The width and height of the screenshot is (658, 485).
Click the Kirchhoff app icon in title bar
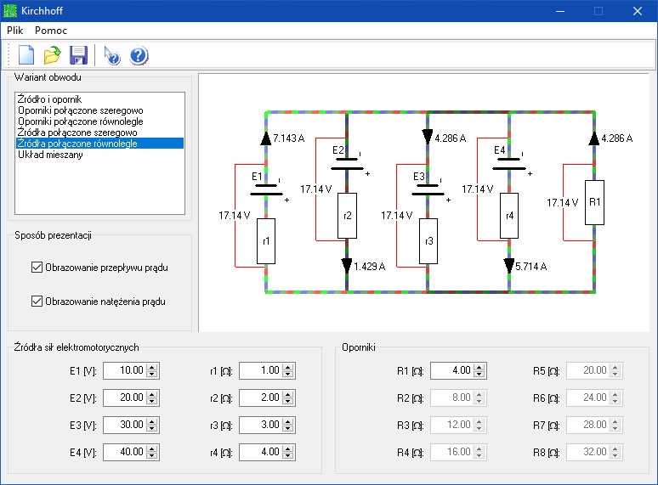[11, 11]
